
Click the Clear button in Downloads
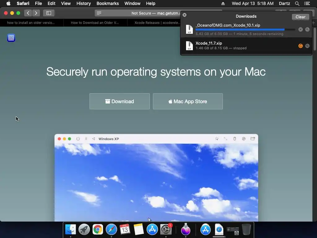(x=300, y=17)
